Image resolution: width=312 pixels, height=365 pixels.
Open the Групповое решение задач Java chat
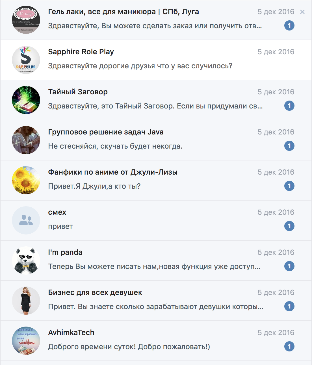(x=156, y=140)
